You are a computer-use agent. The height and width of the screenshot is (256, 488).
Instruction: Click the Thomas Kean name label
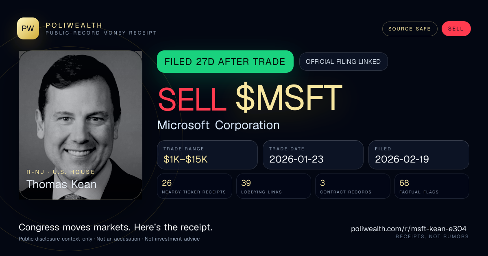click(61, 184)
